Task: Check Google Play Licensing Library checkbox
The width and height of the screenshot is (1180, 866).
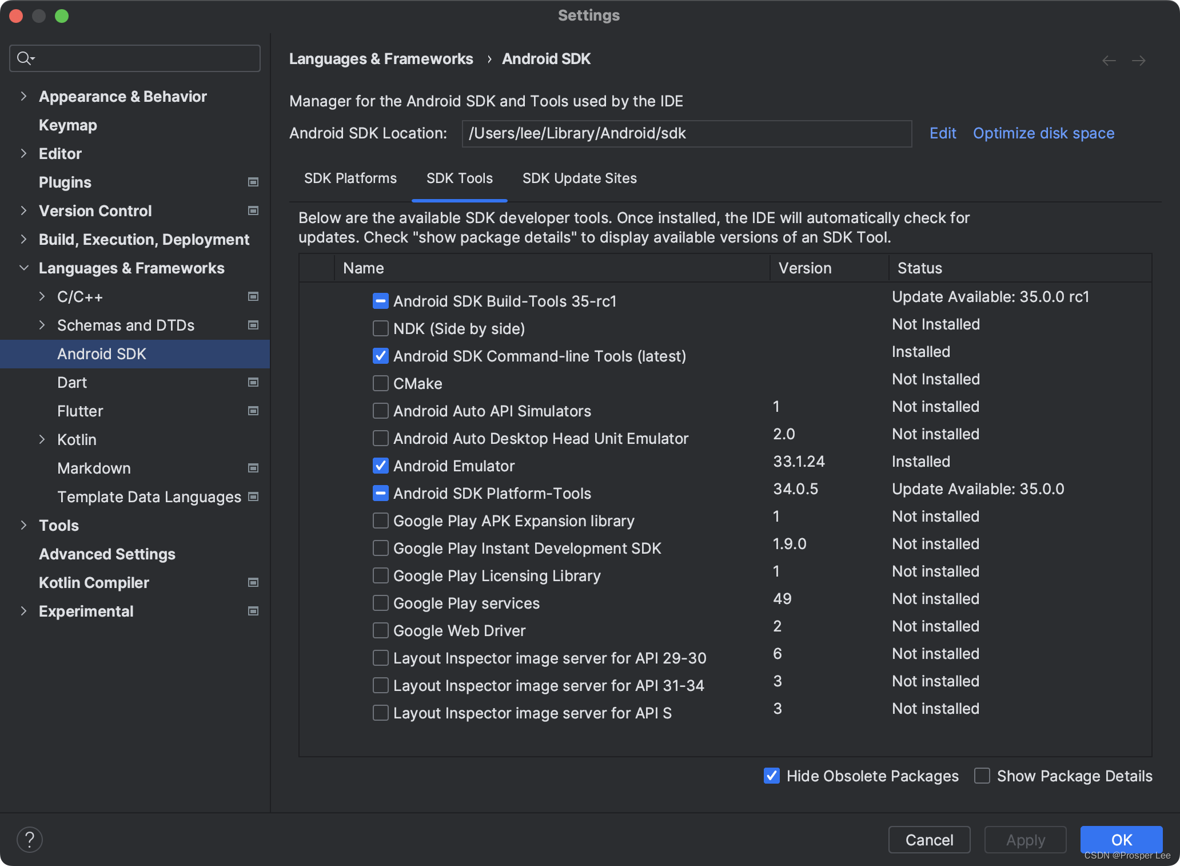Action: pyautogui.click(x=381, y=575)
